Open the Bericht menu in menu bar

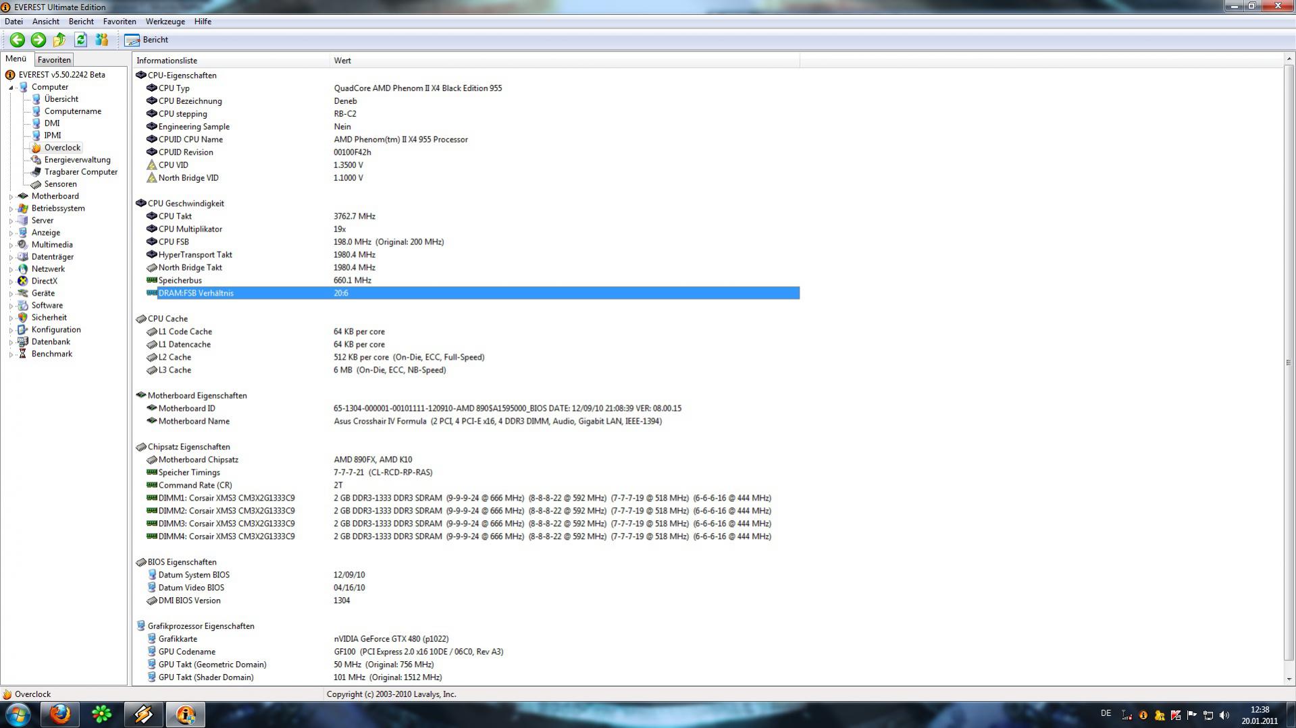81,22
